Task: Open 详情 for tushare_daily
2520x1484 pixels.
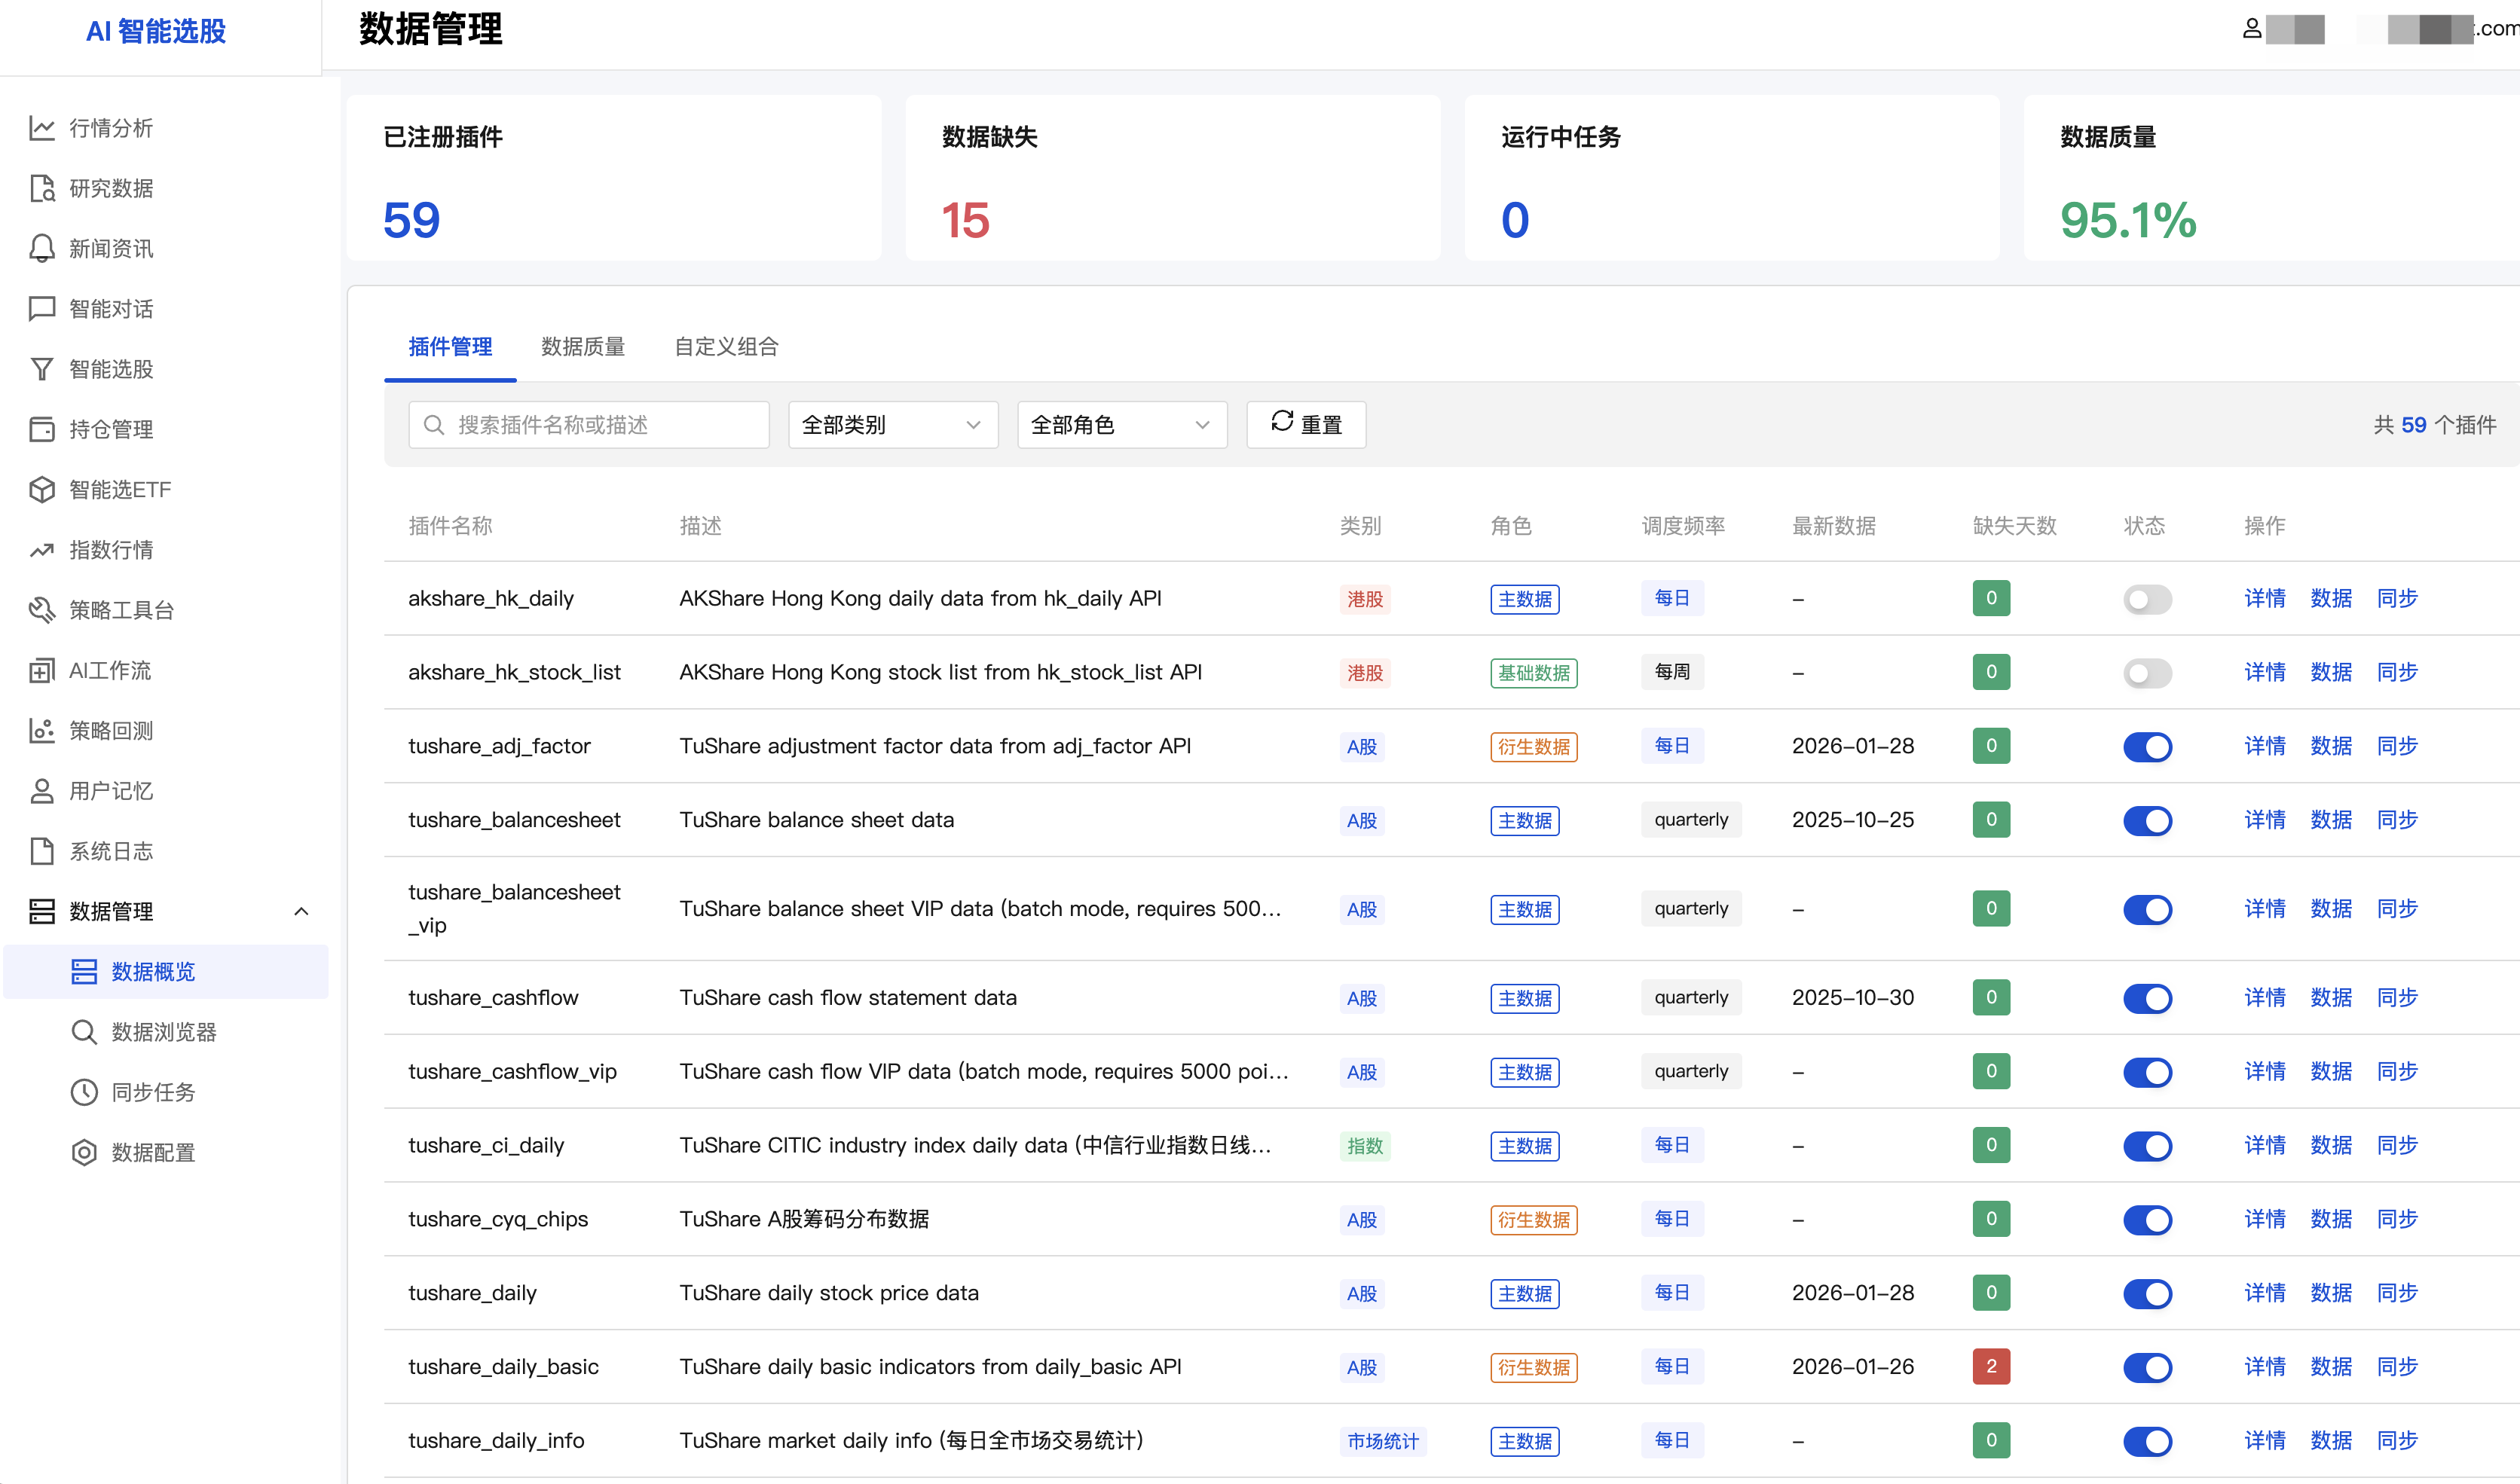Action: pyautogui.click(x=2265, y=1293)
